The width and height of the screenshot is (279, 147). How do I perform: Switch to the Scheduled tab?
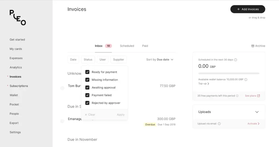point(127,46)
